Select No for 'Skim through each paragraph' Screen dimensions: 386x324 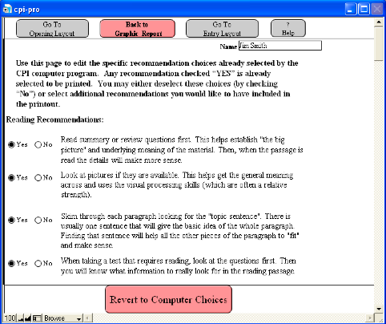38,220
